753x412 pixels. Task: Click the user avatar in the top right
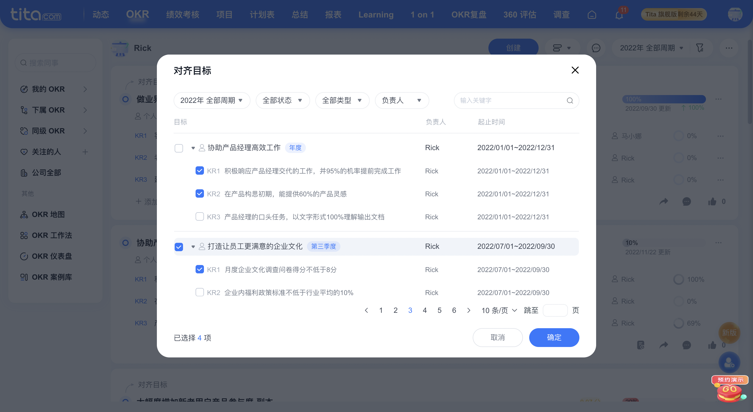[735, 14]
